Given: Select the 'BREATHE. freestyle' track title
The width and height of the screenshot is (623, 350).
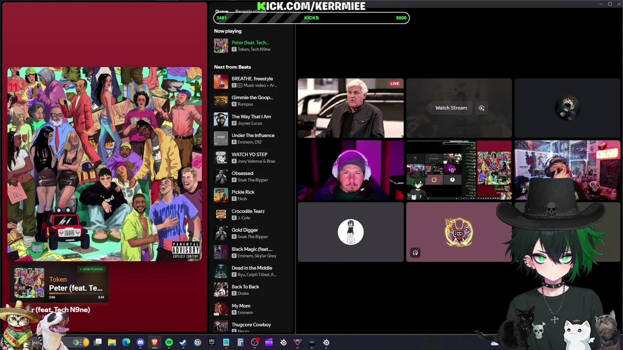Looking at the screenshot, I should (252, 79).
